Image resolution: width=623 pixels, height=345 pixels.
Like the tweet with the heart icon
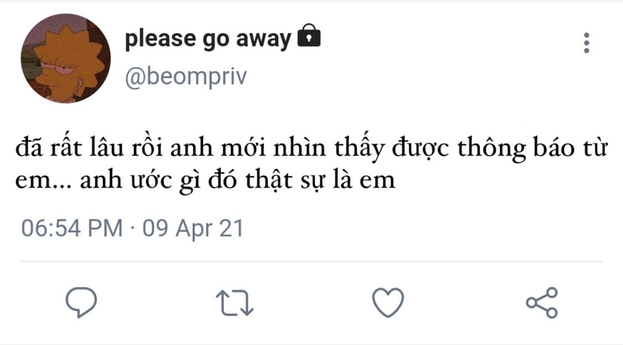coord(388,302)
